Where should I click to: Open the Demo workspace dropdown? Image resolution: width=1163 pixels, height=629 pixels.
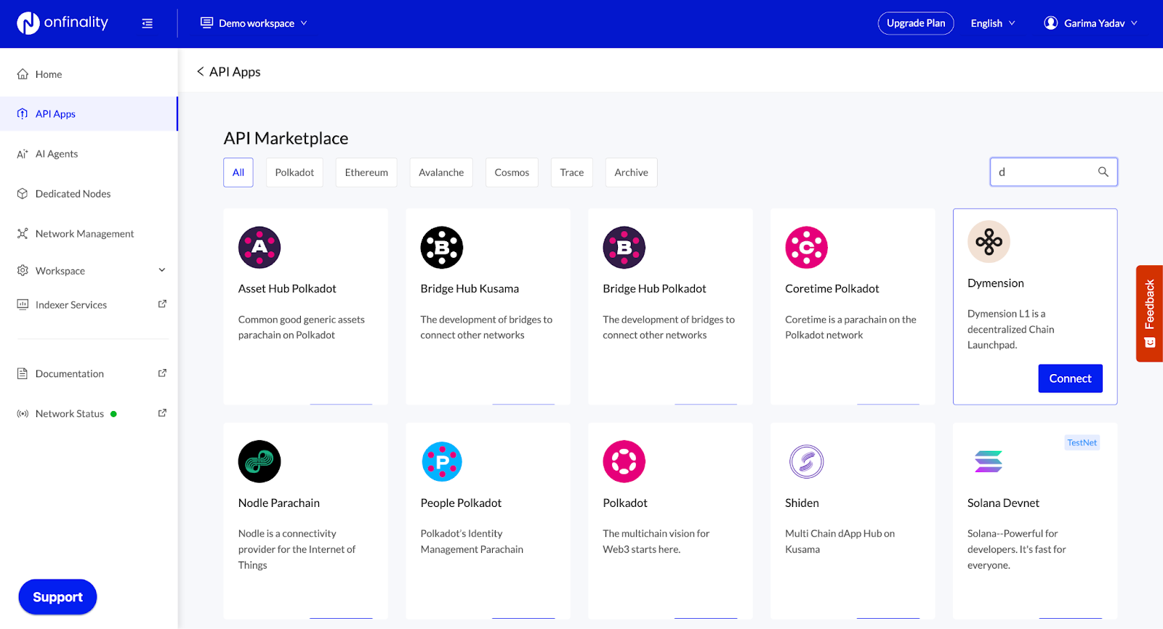point(254,23)
